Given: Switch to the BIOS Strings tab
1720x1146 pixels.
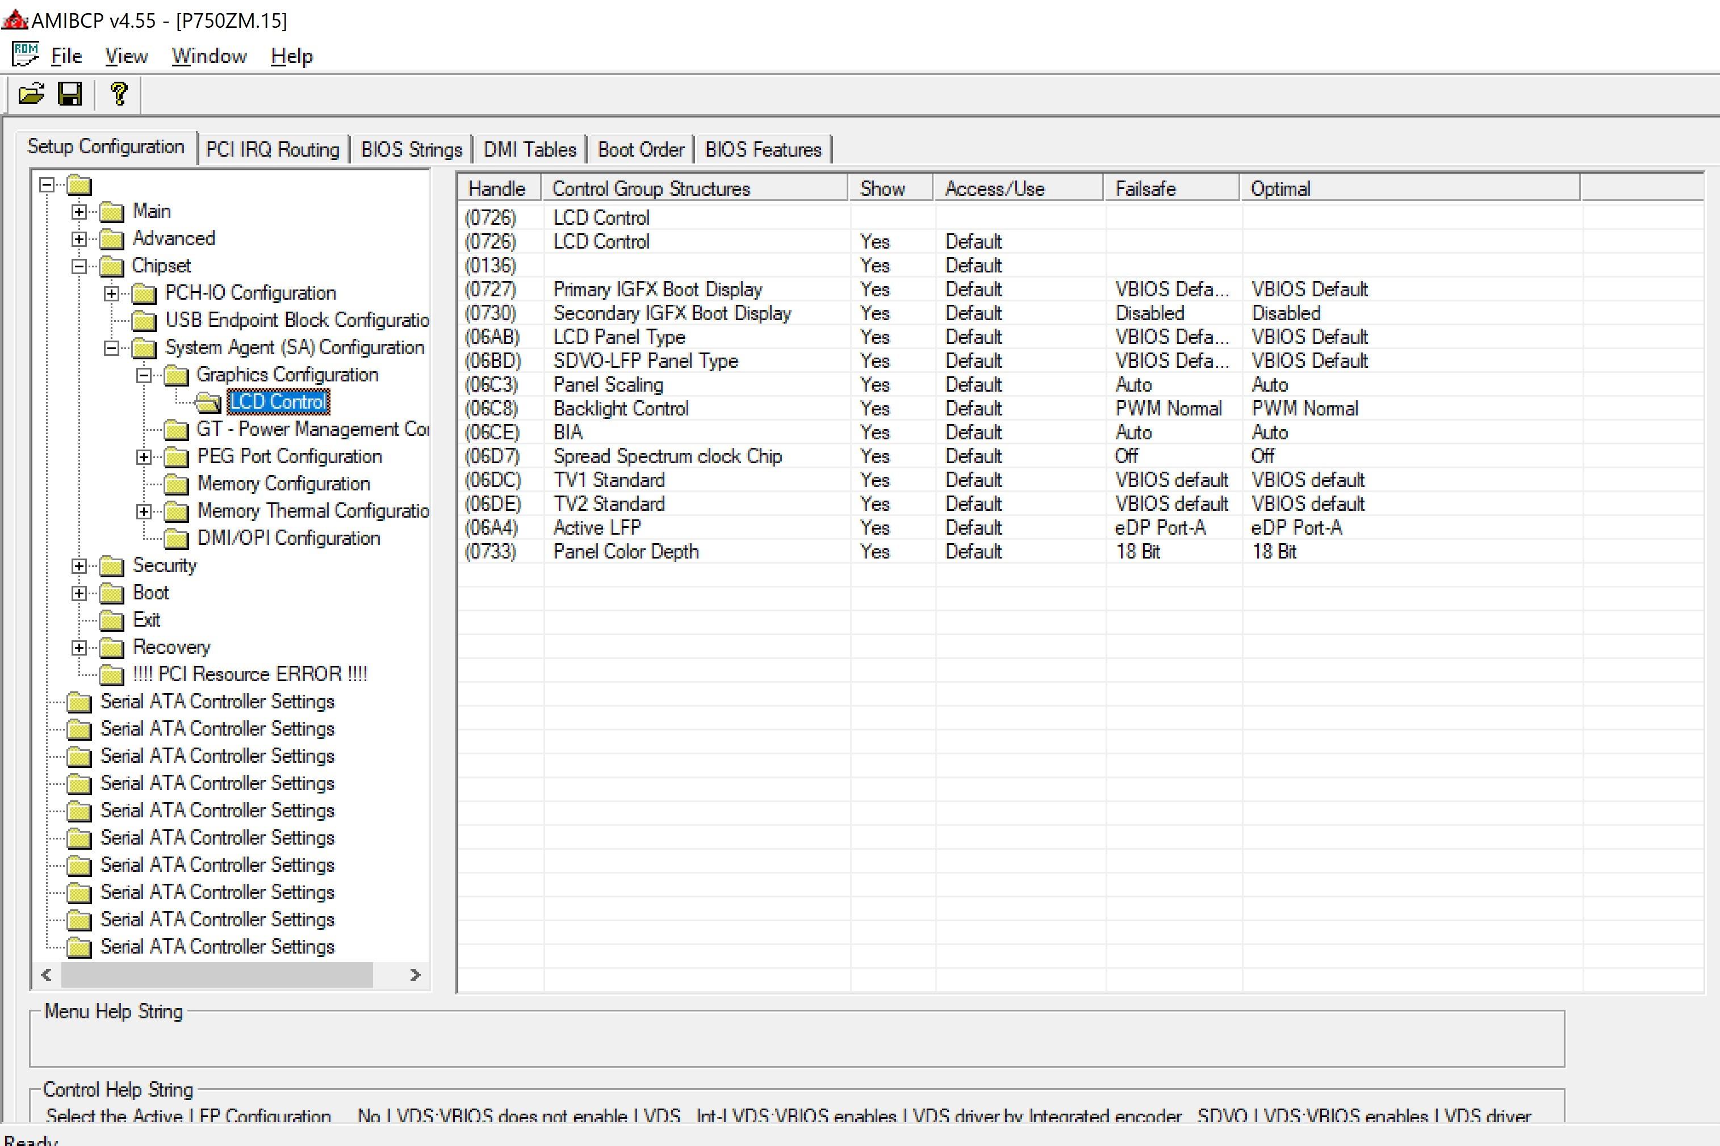Looking at the screenshot, I should click(412, 150).
